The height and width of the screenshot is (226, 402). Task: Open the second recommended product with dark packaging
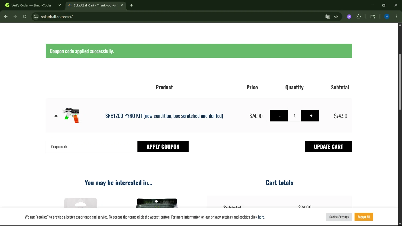click(157, 203)
